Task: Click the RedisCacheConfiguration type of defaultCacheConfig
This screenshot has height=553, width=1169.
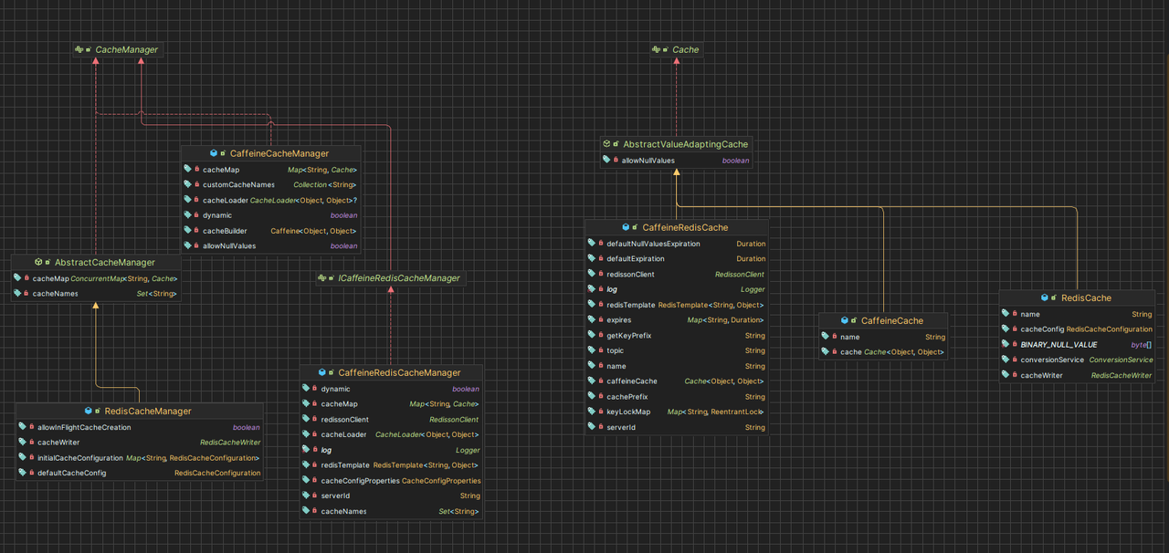Action: click(217, 473)
